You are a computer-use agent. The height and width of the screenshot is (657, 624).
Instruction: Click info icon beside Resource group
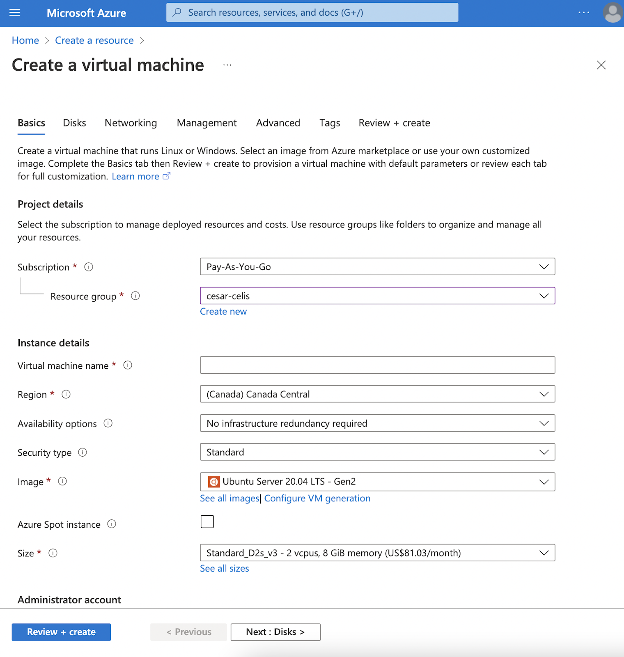click(135, 296)
